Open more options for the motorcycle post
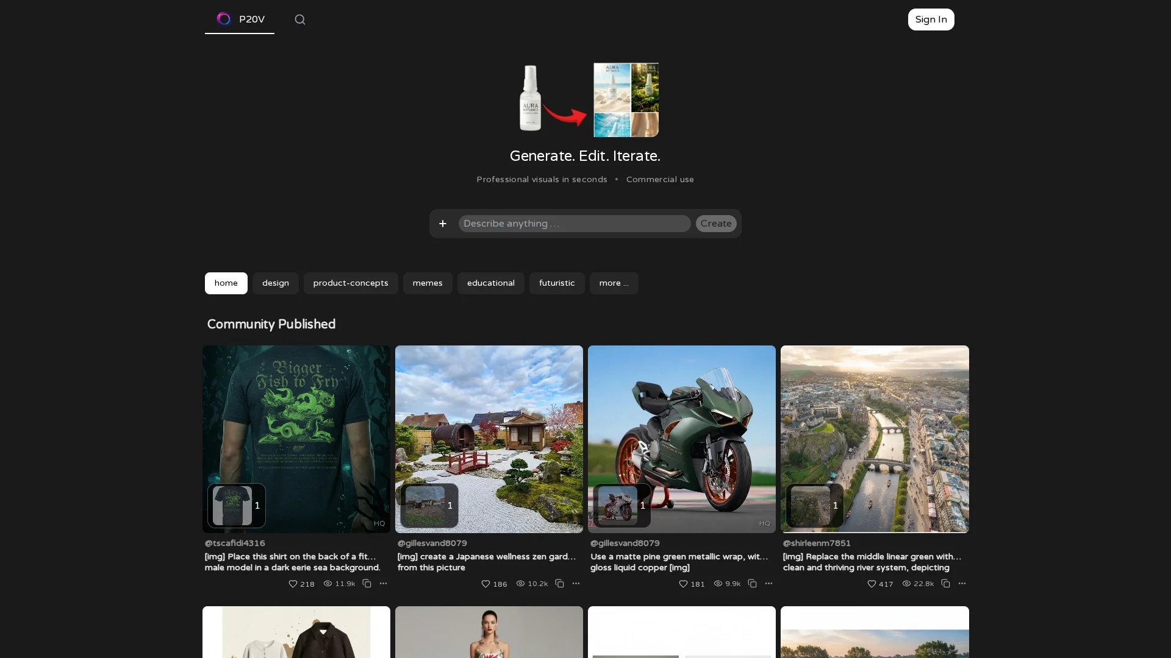 [768, 584]
